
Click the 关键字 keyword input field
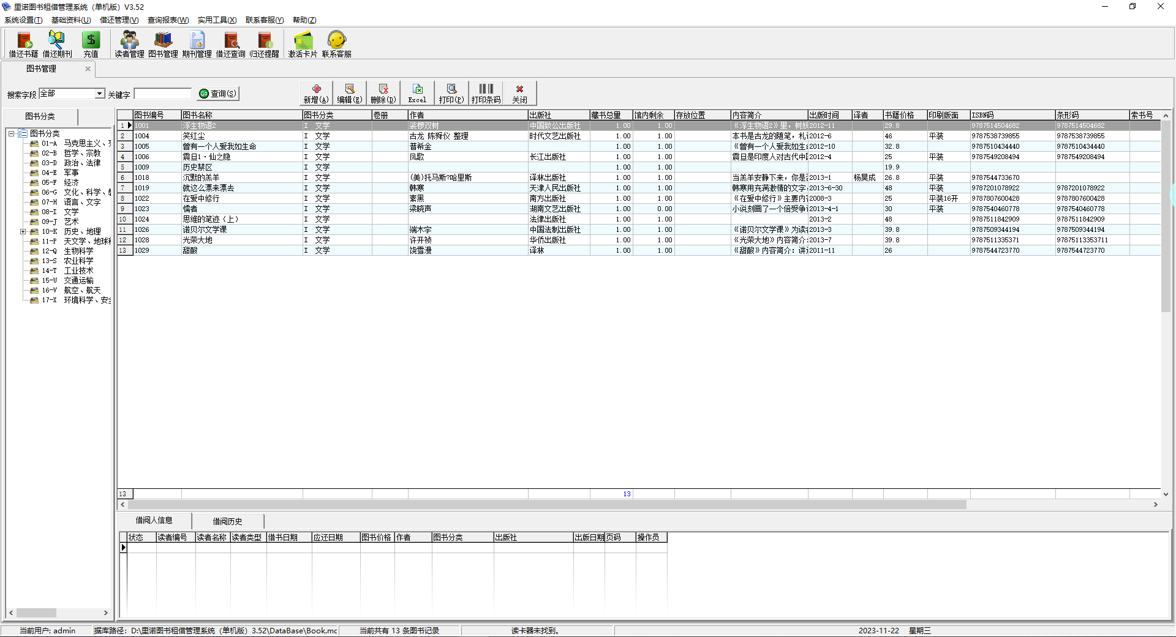pyautogui.click(x=163, y=94)
